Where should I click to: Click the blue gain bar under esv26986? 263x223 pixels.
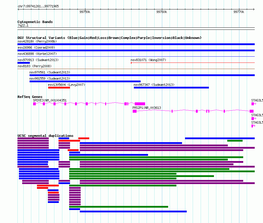(136, 50)
